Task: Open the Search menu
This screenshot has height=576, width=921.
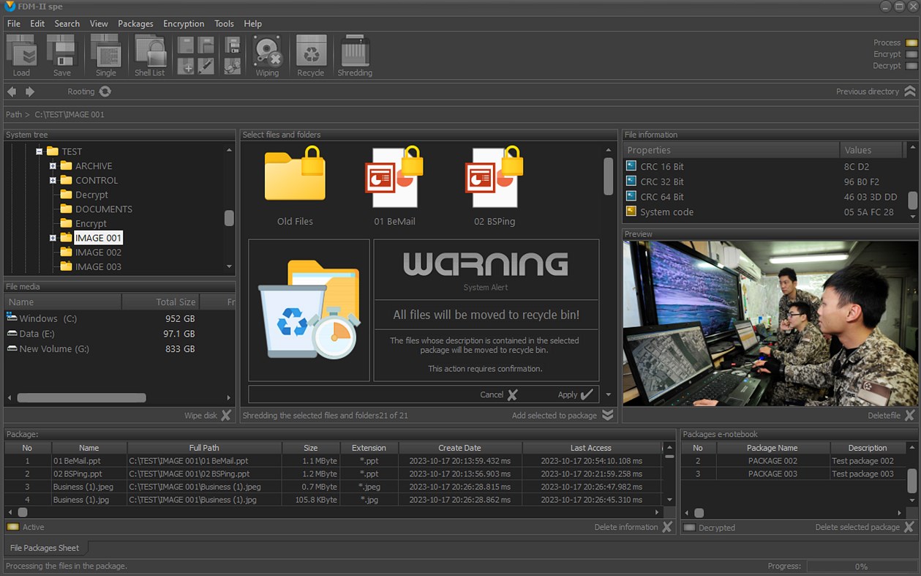Action: 67,23
